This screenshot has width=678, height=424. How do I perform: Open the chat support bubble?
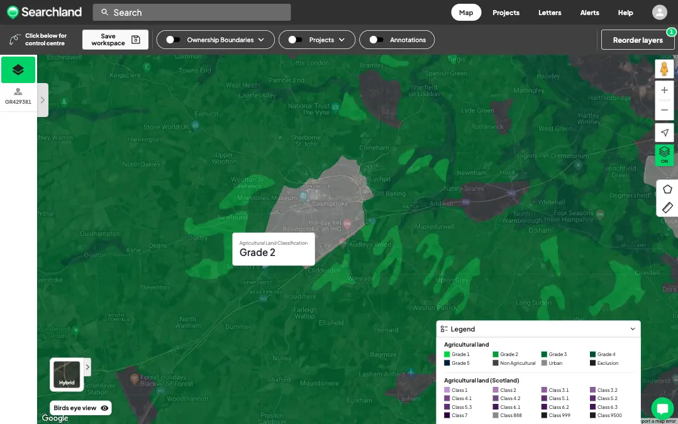coord(662,409)
